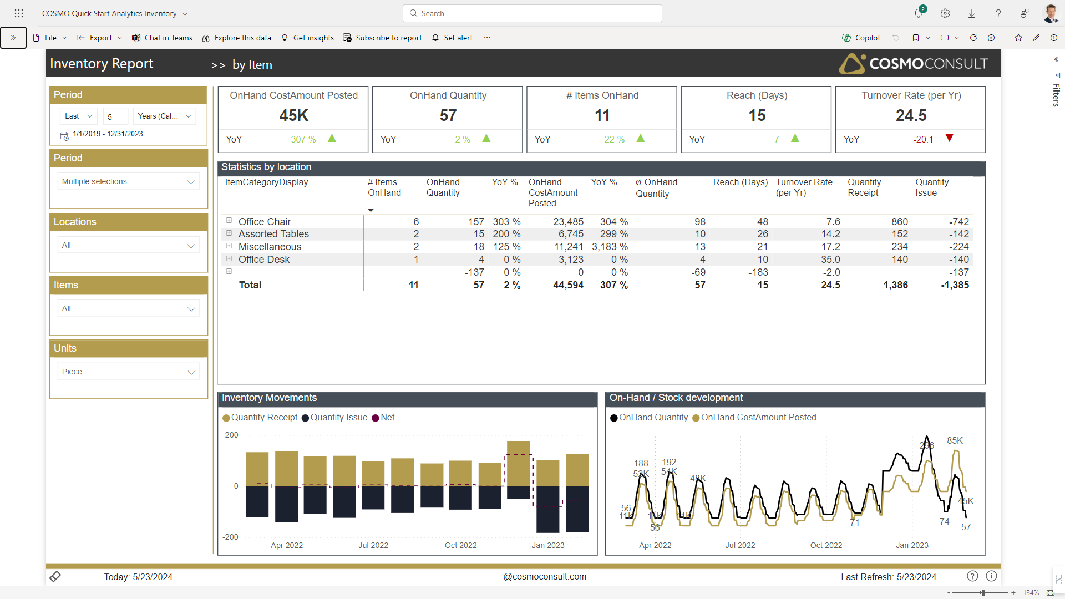Click the Search input field
Screen dimensions: 1065x599
[x=532, y=13]
